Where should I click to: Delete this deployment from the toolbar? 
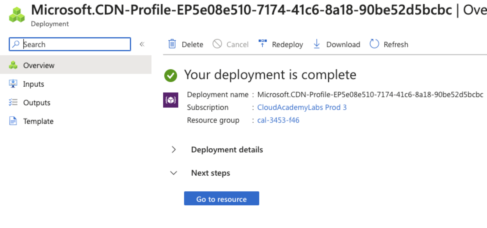coord(186,44)
